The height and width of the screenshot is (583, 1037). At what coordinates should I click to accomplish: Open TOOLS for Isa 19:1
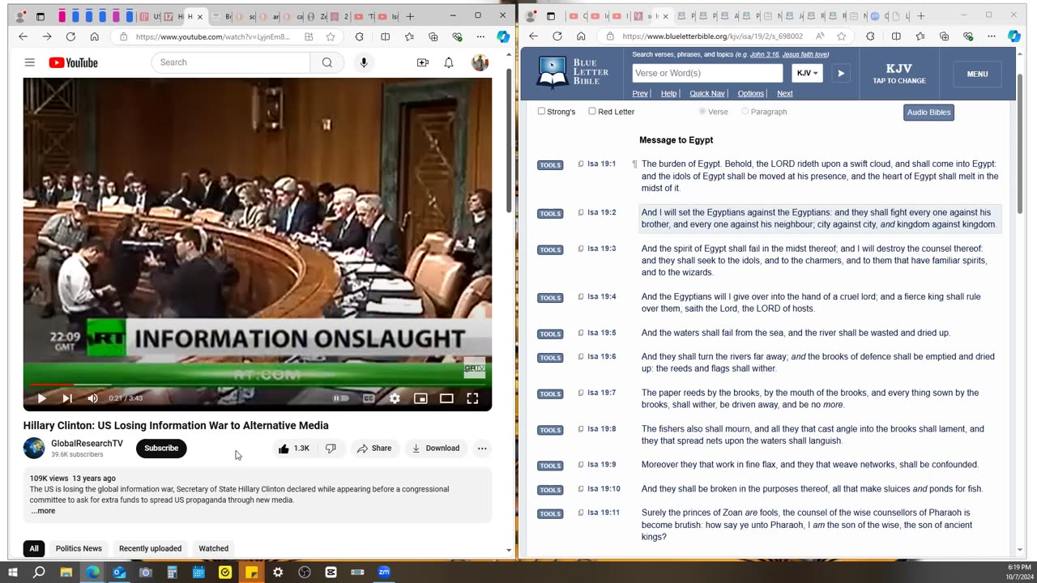point(550,165)
